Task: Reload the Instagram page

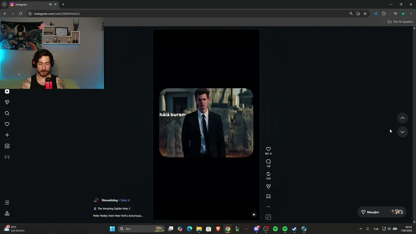Action: tap(20, 14)
